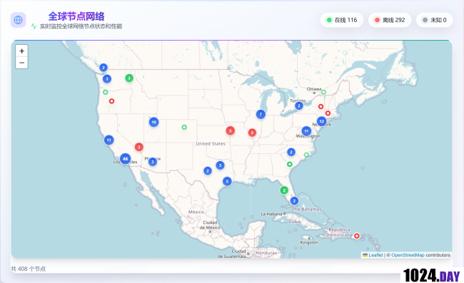The height and width of the screenshot is (283, 464).
Task: Toggle the offline 292 status filter
Action: coord(390,20)
